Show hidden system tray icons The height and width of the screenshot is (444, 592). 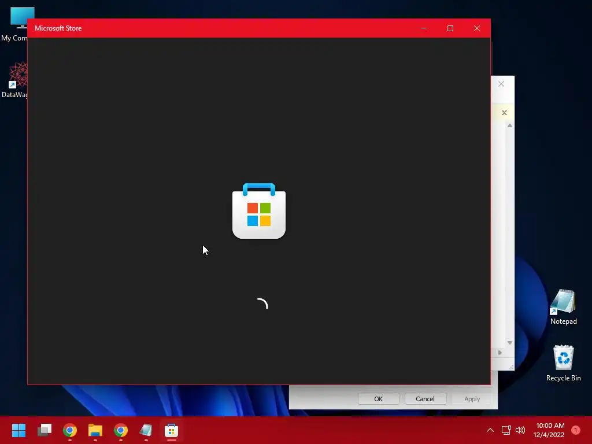coord(490,430)
